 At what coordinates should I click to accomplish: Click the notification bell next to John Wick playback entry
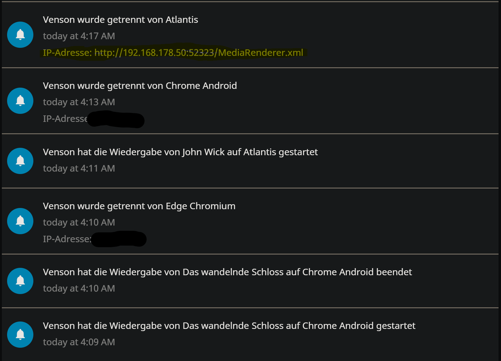point(20,161)
